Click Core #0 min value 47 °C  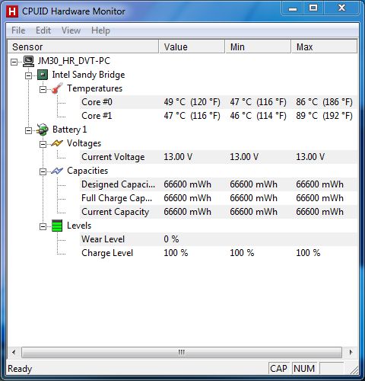pyautogui.click(x=258, y=102)
